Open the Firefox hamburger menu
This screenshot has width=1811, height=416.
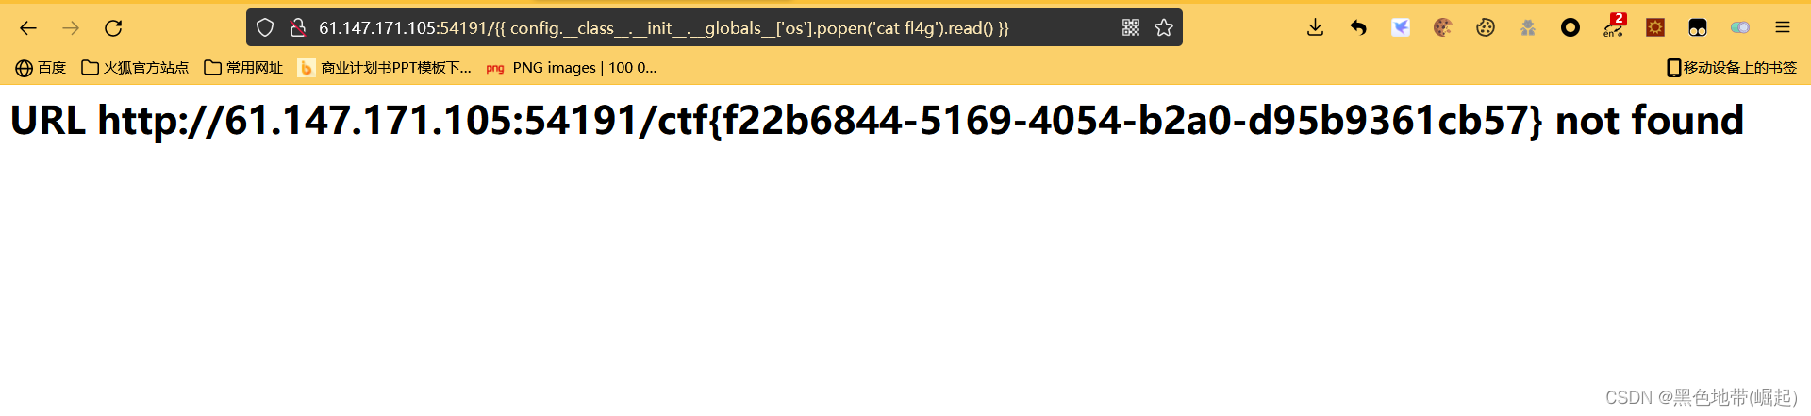pyautogui.click(x=1783, y=28)
